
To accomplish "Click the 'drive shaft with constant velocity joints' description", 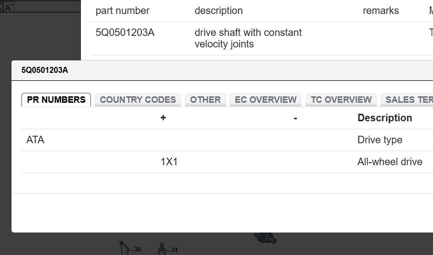I will pyautogui.click(x=248, y=38).
